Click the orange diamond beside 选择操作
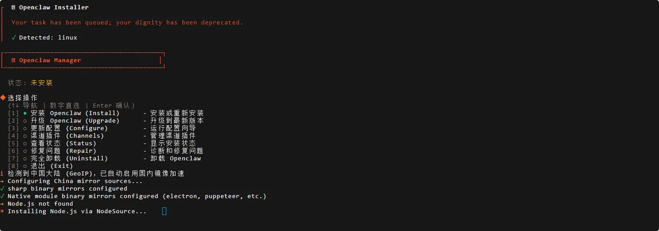This screenshot has height=231, width=659. click(3, 98)
